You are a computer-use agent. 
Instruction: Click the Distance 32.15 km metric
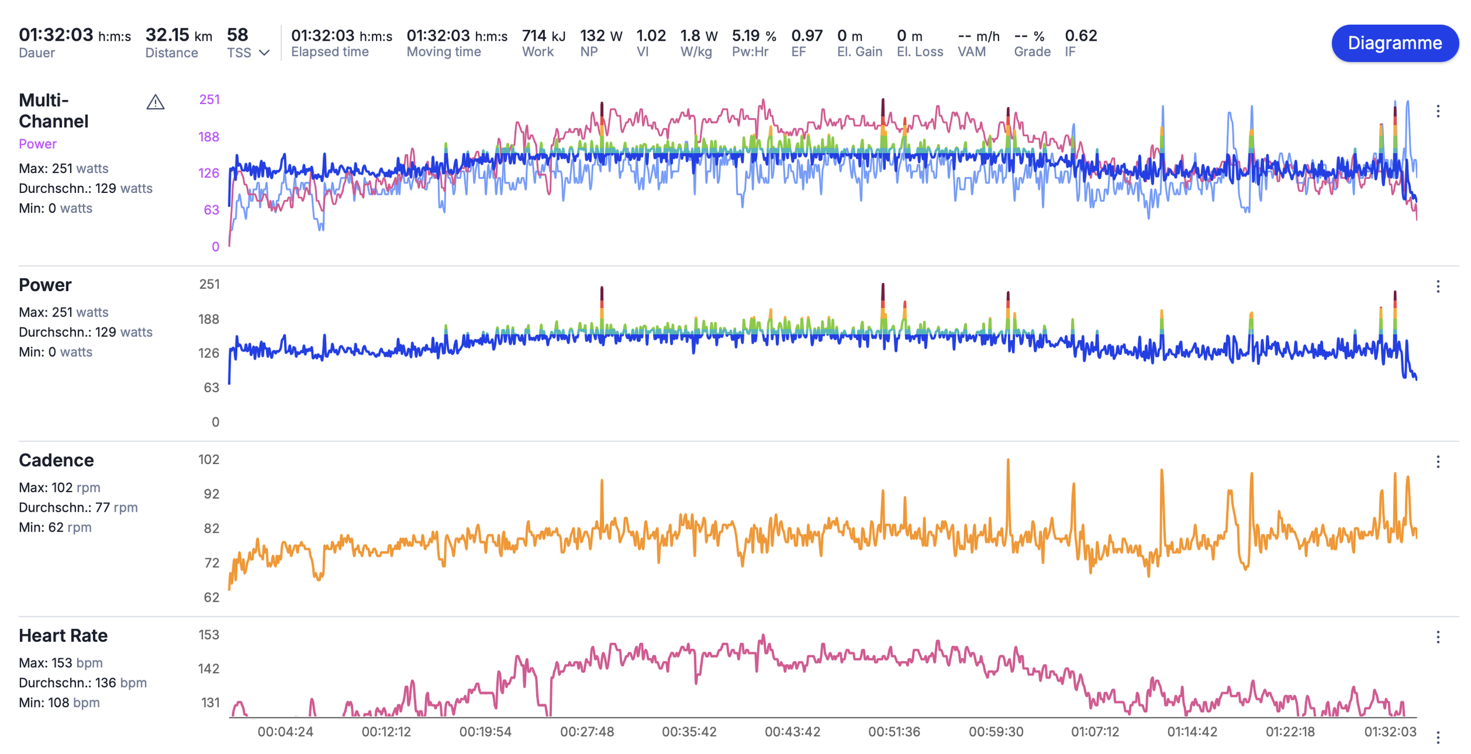click(178, 36)
